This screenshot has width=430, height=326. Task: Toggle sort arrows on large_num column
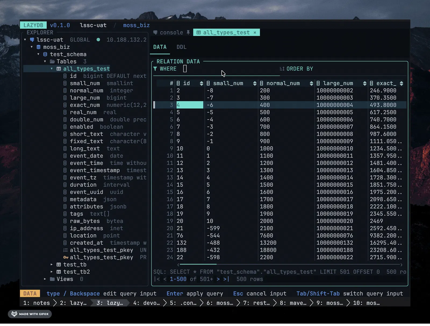click(365, 83)
